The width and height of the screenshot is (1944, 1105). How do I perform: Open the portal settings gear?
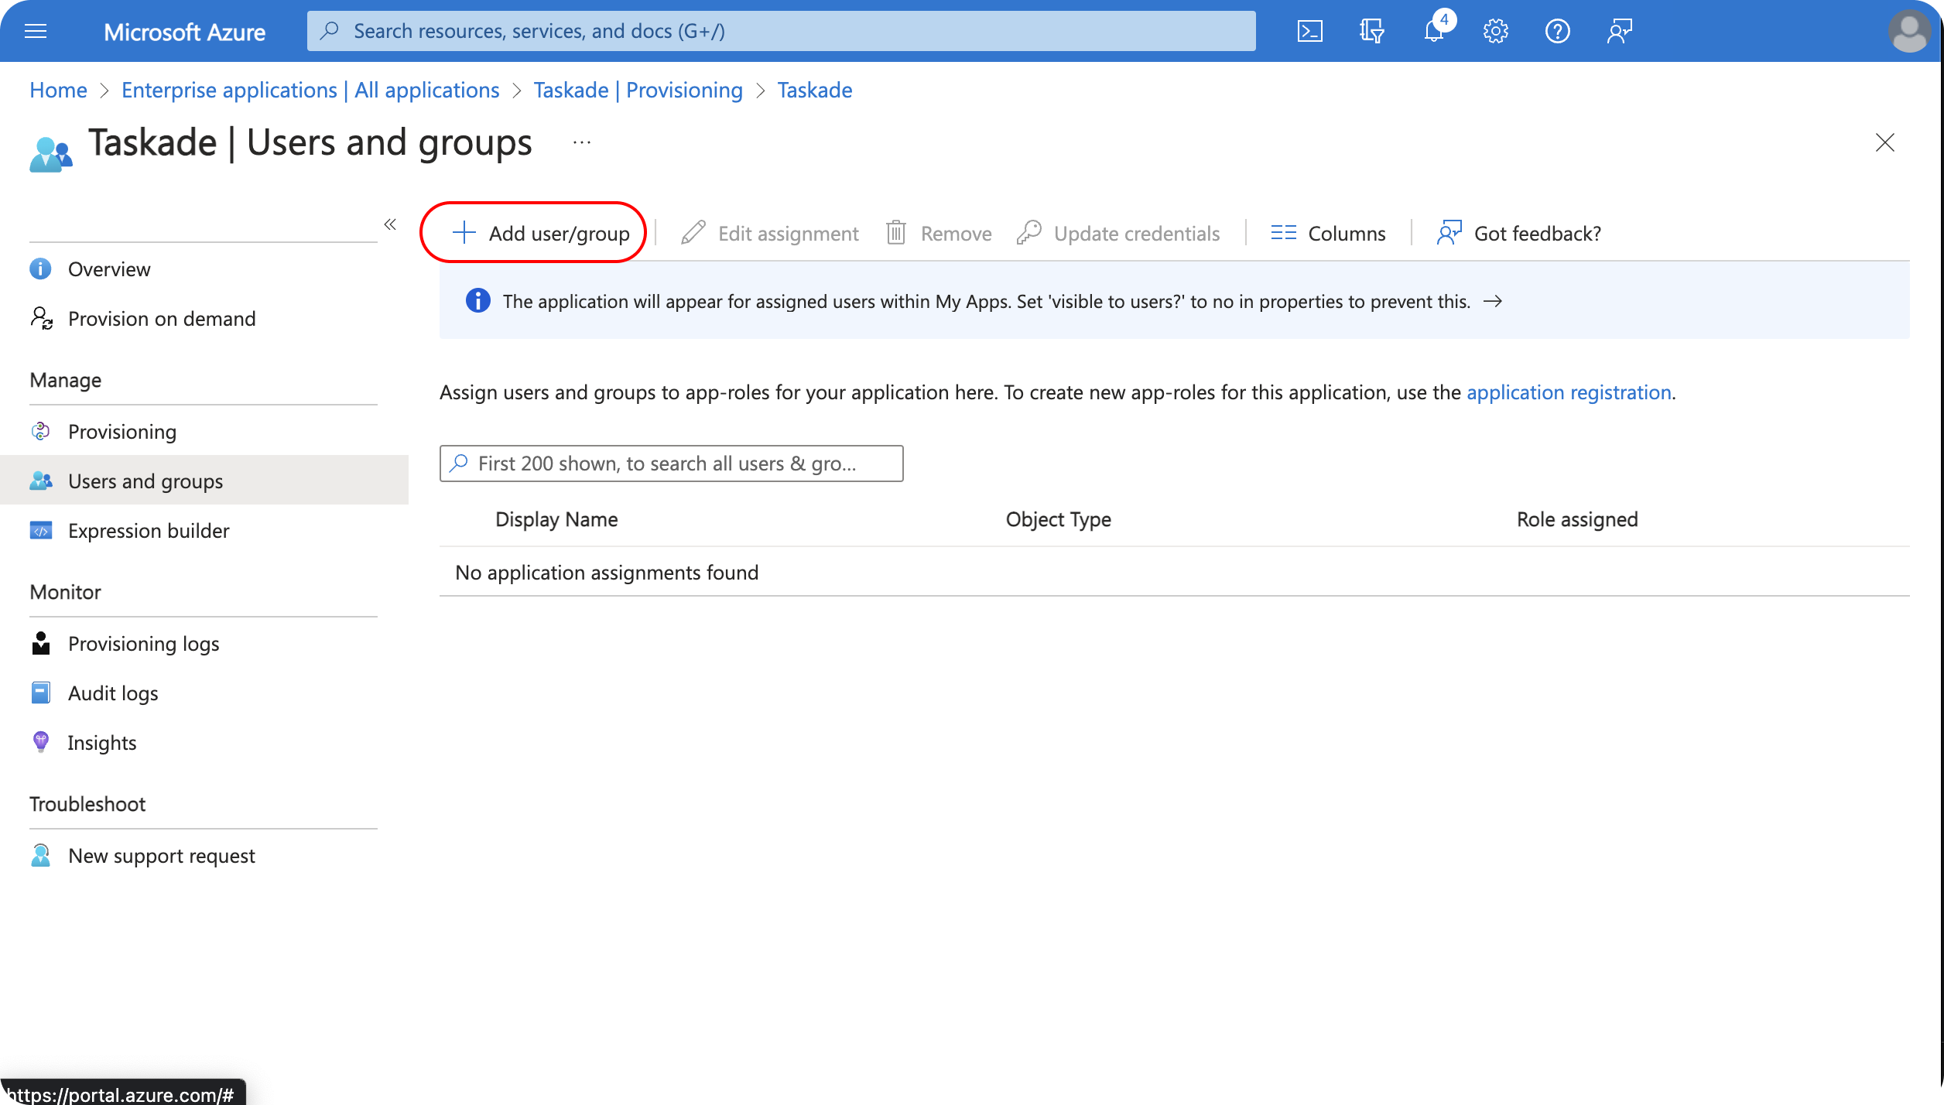pyautogui.click(x=1495, y=31)
